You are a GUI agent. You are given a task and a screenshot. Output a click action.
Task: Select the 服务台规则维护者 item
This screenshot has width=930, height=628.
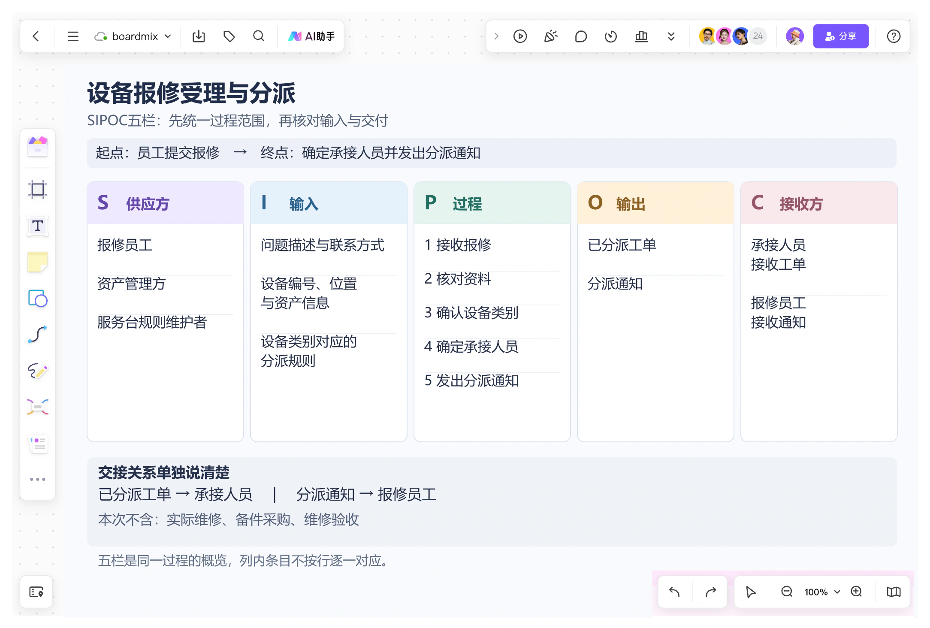click(x=152, y=322)
